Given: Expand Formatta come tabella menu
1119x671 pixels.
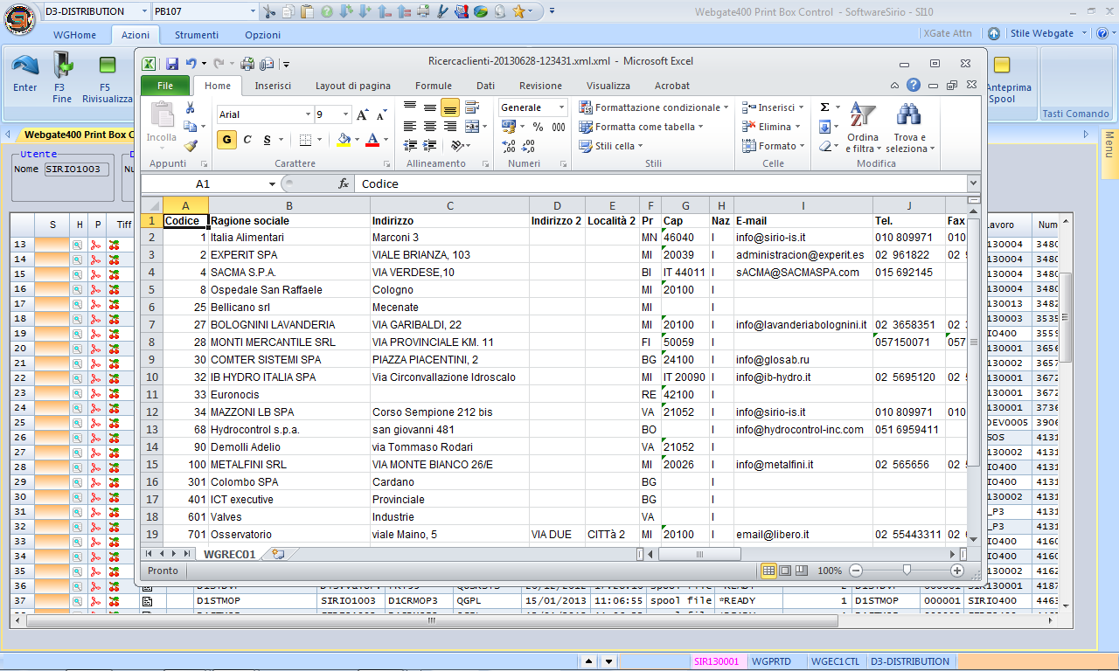Looking at the screenshot, I should pos(642,127).
